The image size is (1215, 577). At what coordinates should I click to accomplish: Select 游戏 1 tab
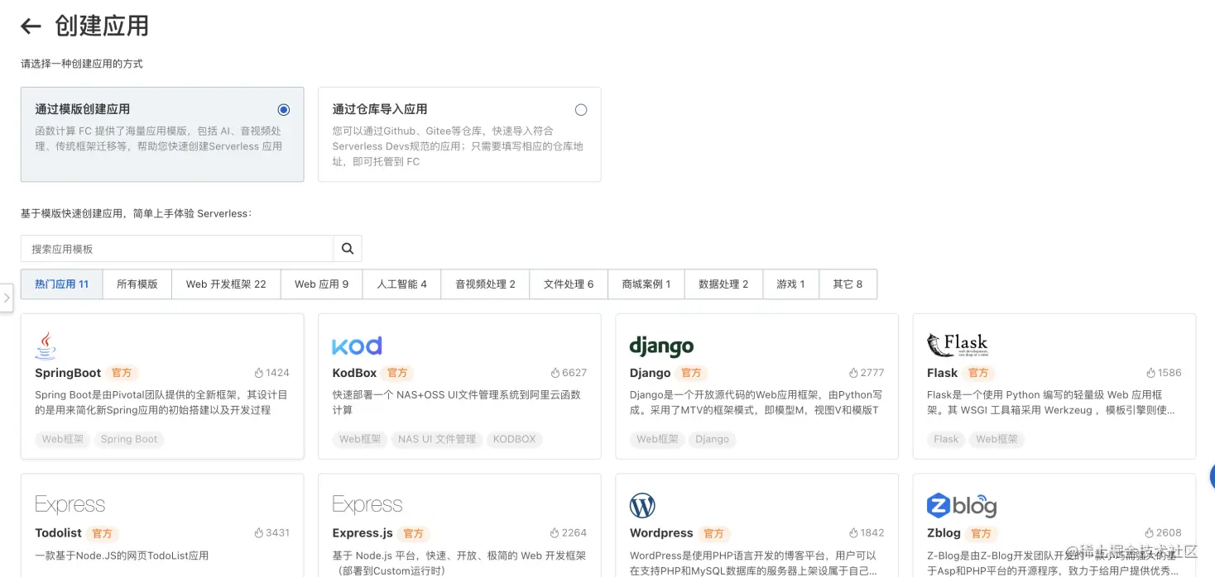[790, 284]
